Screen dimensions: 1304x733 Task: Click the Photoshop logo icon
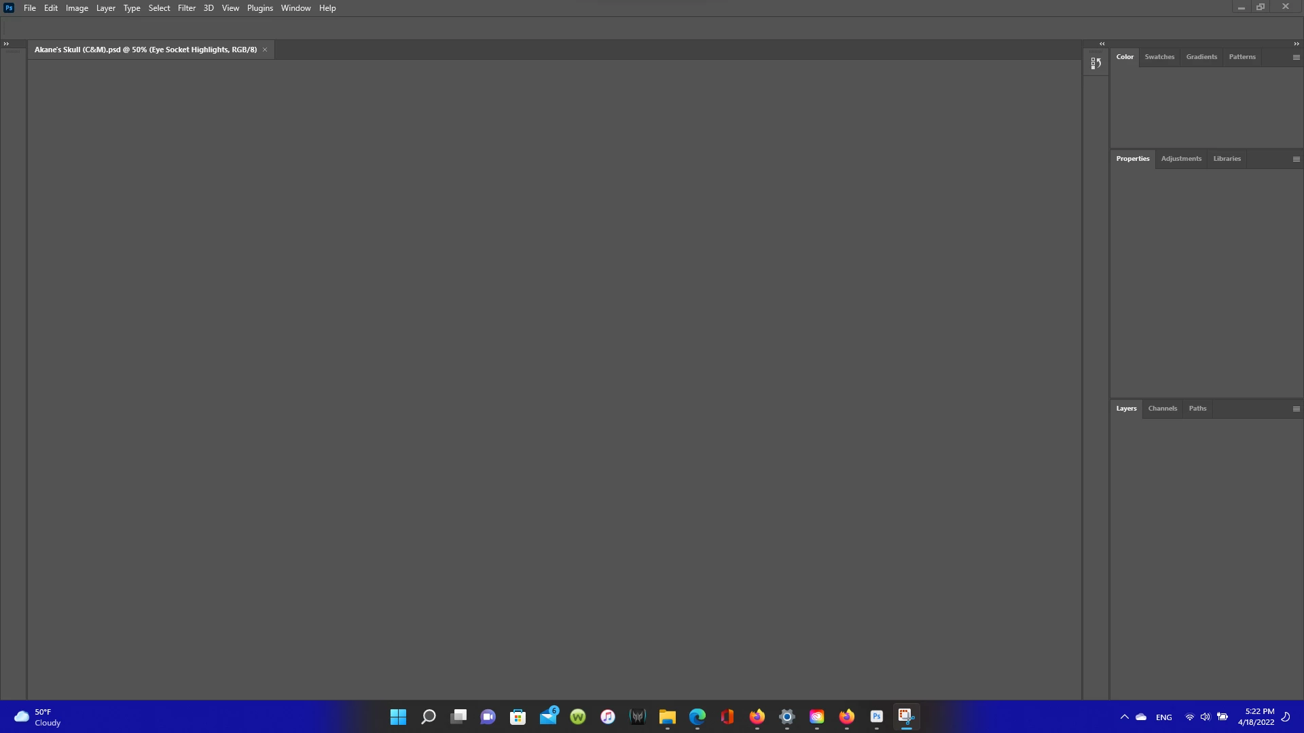pyautogui.click(x=9, y=8)
